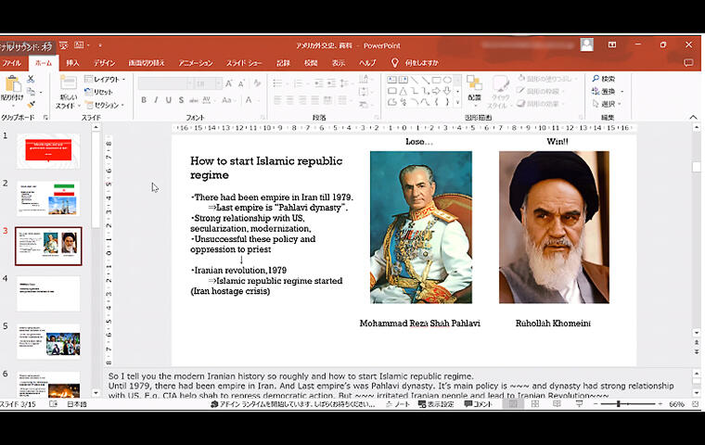Toggle text Shadow formatting
The width and height of the screenshot is (705, 445).
[181, 100]
